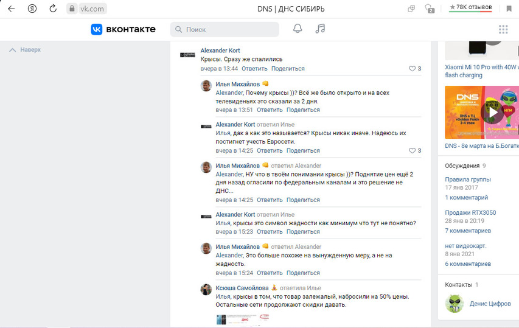Click the avatar beside Крысы. Сразу же спалились
Image resolution: width=519 pixels, height=328 pixels.
tap(187, 55)
